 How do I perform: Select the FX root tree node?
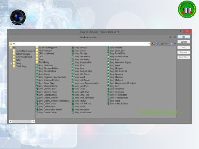(14, 47)
